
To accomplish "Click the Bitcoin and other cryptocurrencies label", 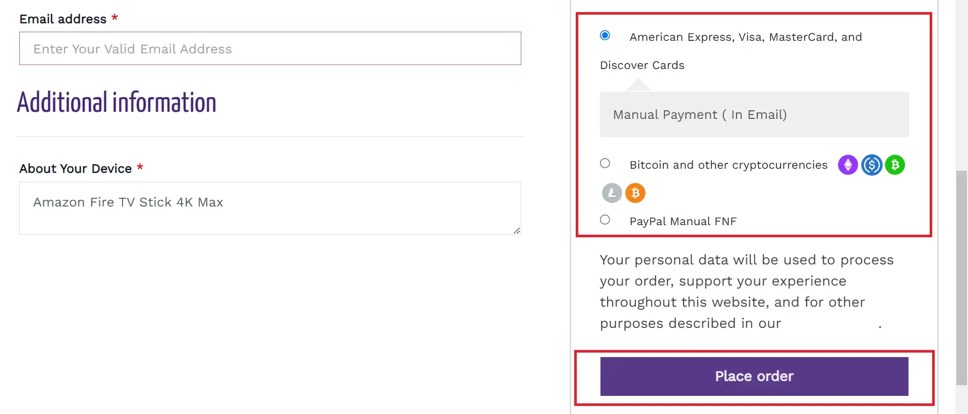I will click(729, 165).
